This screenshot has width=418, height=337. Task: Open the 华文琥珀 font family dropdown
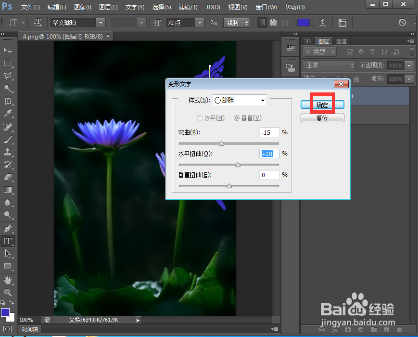click(x=100, y=23)
